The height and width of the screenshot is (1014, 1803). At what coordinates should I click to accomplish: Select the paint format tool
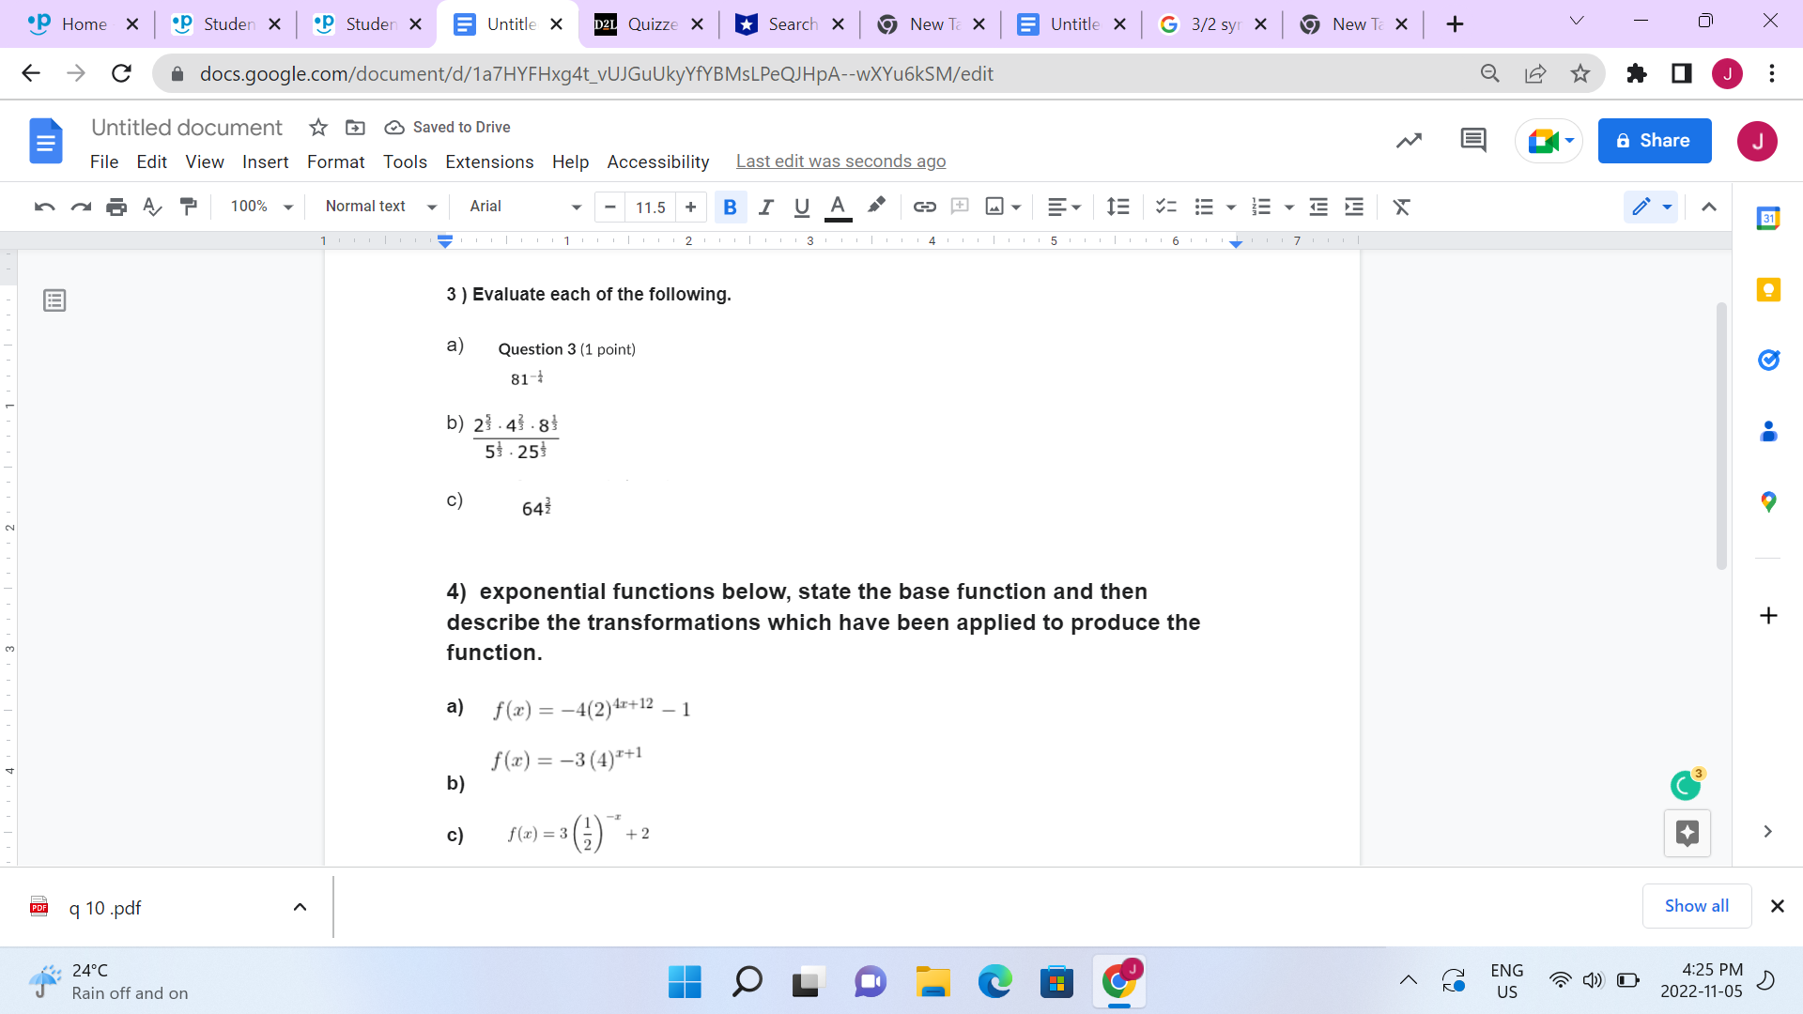click(189, 207)
